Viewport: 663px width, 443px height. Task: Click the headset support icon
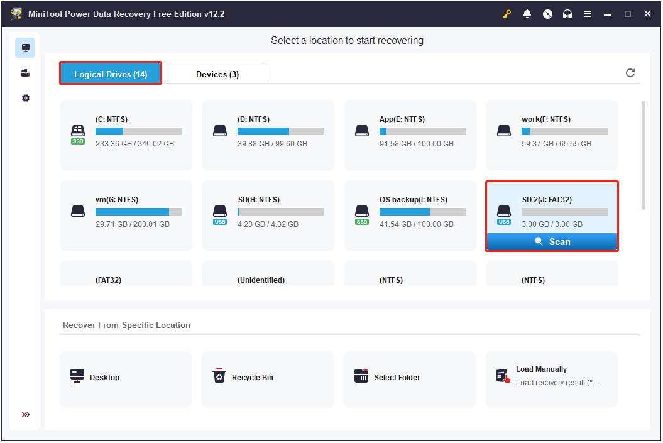pyautogui.click(x=567, y=13)
